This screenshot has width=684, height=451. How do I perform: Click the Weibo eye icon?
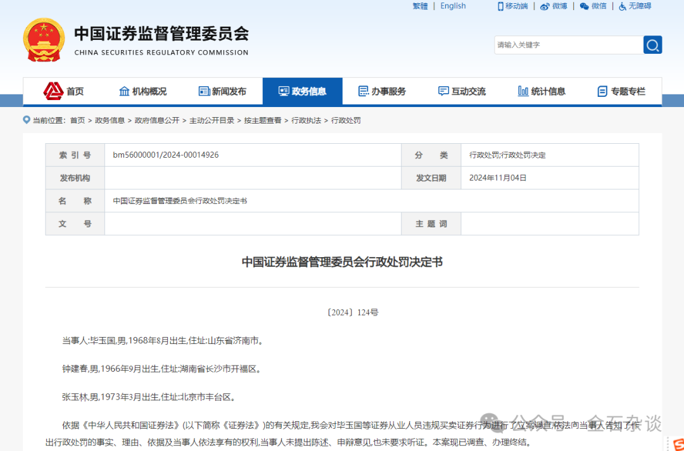tap(545, 6)
